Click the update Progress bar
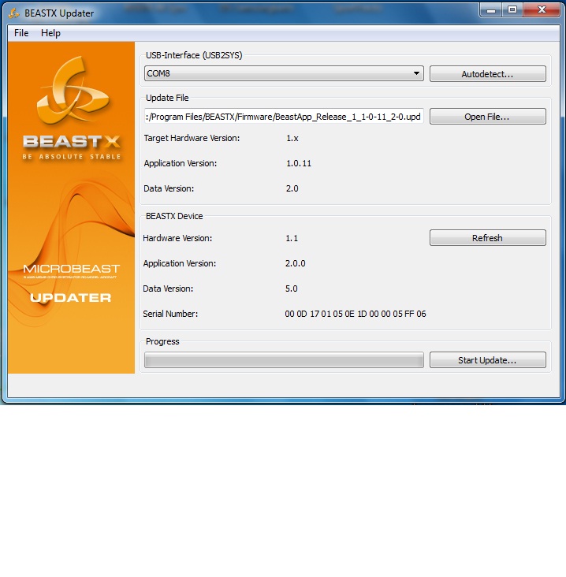 (284, 360)
